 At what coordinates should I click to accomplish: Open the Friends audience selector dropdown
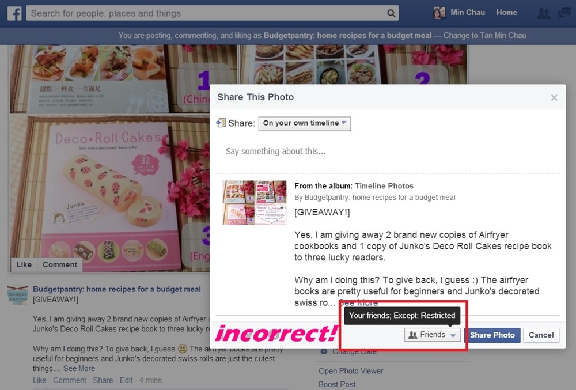tap(433, 335)
